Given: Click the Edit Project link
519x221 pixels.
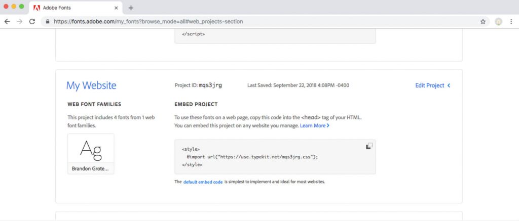Looking at the screenshot, I should pos(429,85).
